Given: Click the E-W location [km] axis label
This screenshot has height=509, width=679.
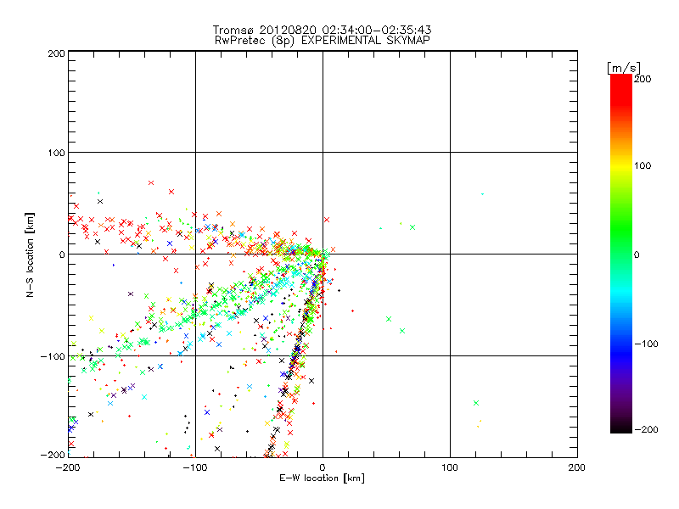Looking at the screenshot, I should coord(322,478).
